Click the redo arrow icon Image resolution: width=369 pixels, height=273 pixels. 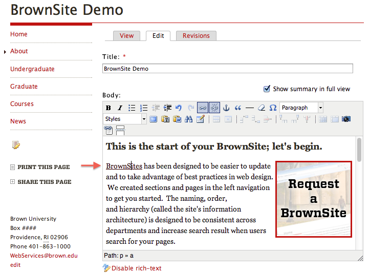point(191,108)
